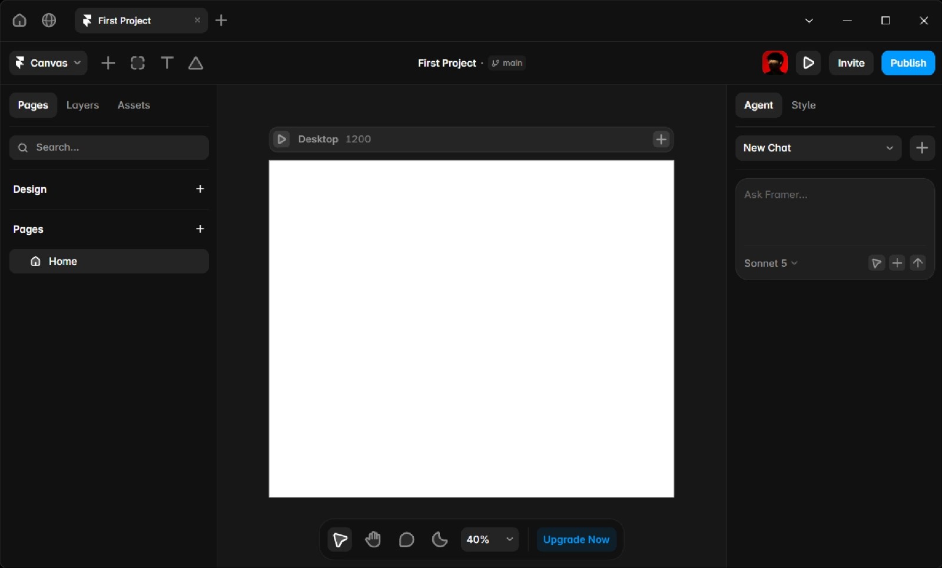Click the Insert plus tool
942x568 pixels.
[x=108, y=63]
